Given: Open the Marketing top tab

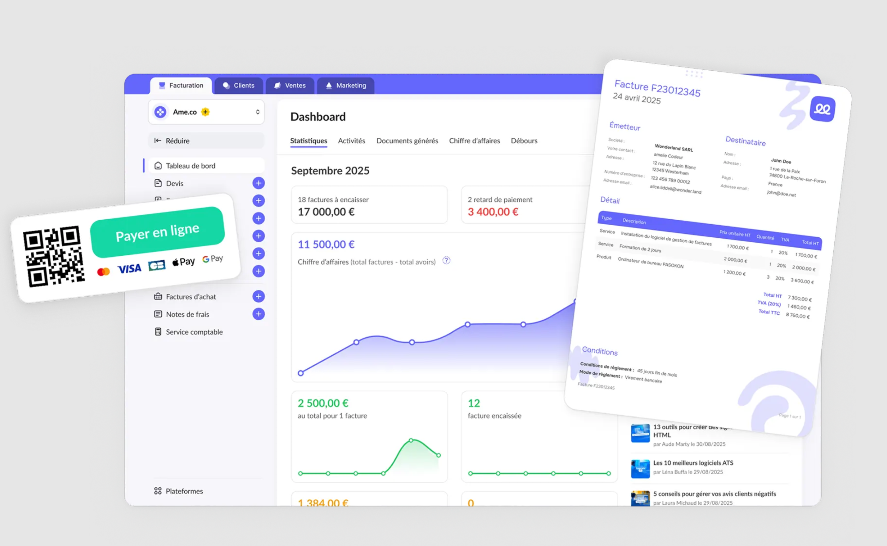Looking at the screenshot, I should coord(345,85).
